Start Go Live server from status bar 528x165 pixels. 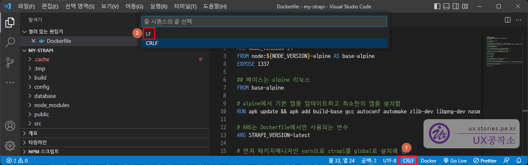(455, 160)
